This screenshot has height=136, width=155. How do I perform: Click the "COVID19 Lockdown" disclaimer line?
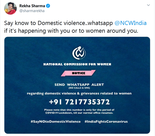pyautogui.click(x=77, y=113)
